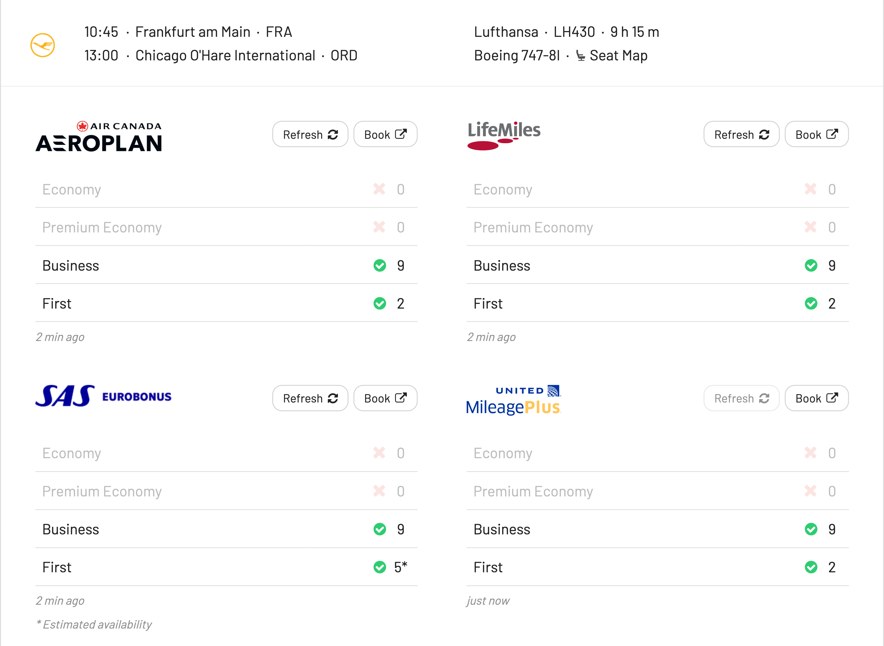The width and height of the screenshot is (884, 646).
Task: Book via United MileagePlus
Action: coord(816,398)
